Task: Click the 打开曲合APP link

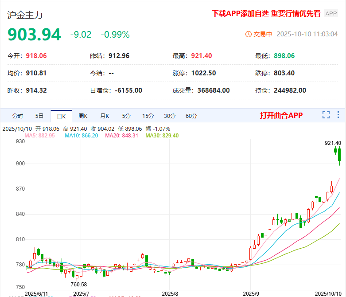Action: [x=281, y=116]
